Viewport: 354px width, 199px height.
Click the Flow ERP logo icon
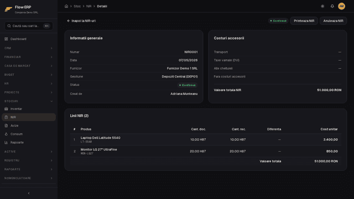click(8, 9)
